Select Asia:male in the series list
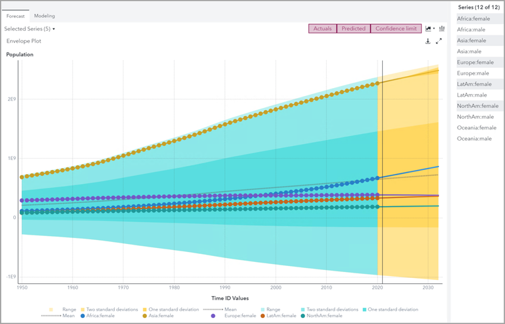Screen dimensions: 505x324 click(480, 51)
